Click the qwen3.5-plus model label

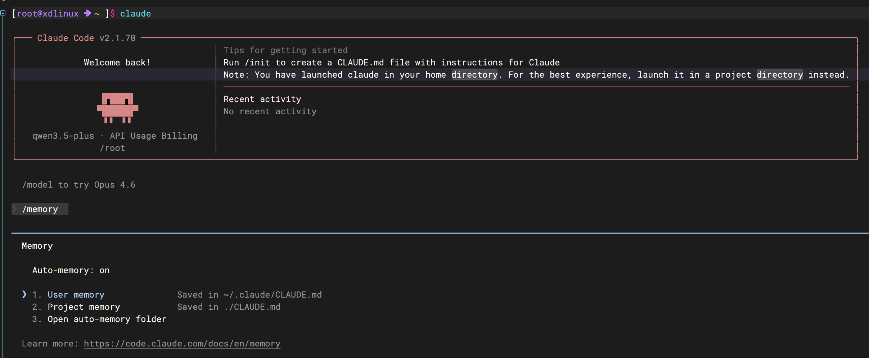tap(63, 136)
